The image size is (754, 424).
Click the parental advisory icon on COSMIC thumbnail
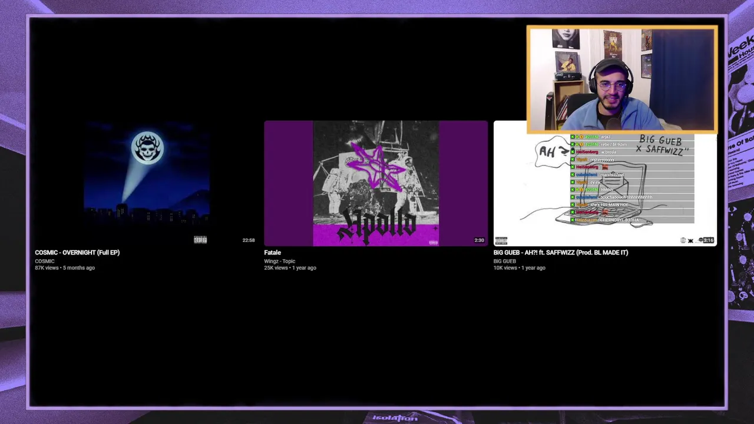tap(200, 240)
